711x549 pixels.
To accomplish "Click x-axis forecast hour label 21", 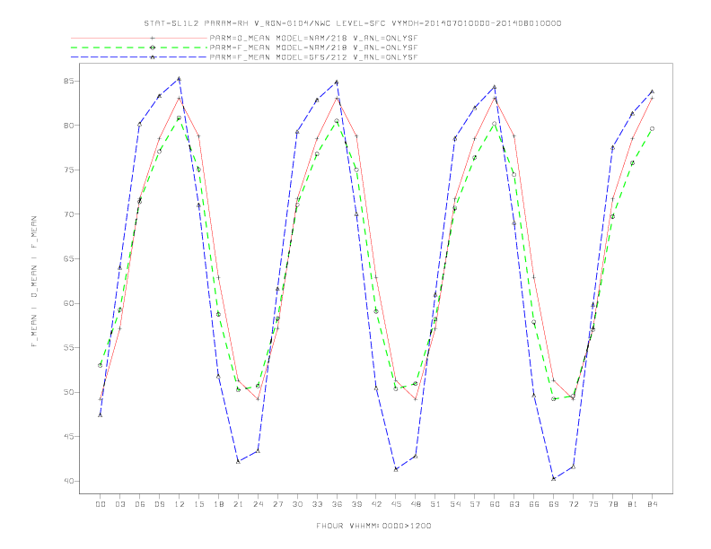I will pyautogui.click(x=238, y=504).
